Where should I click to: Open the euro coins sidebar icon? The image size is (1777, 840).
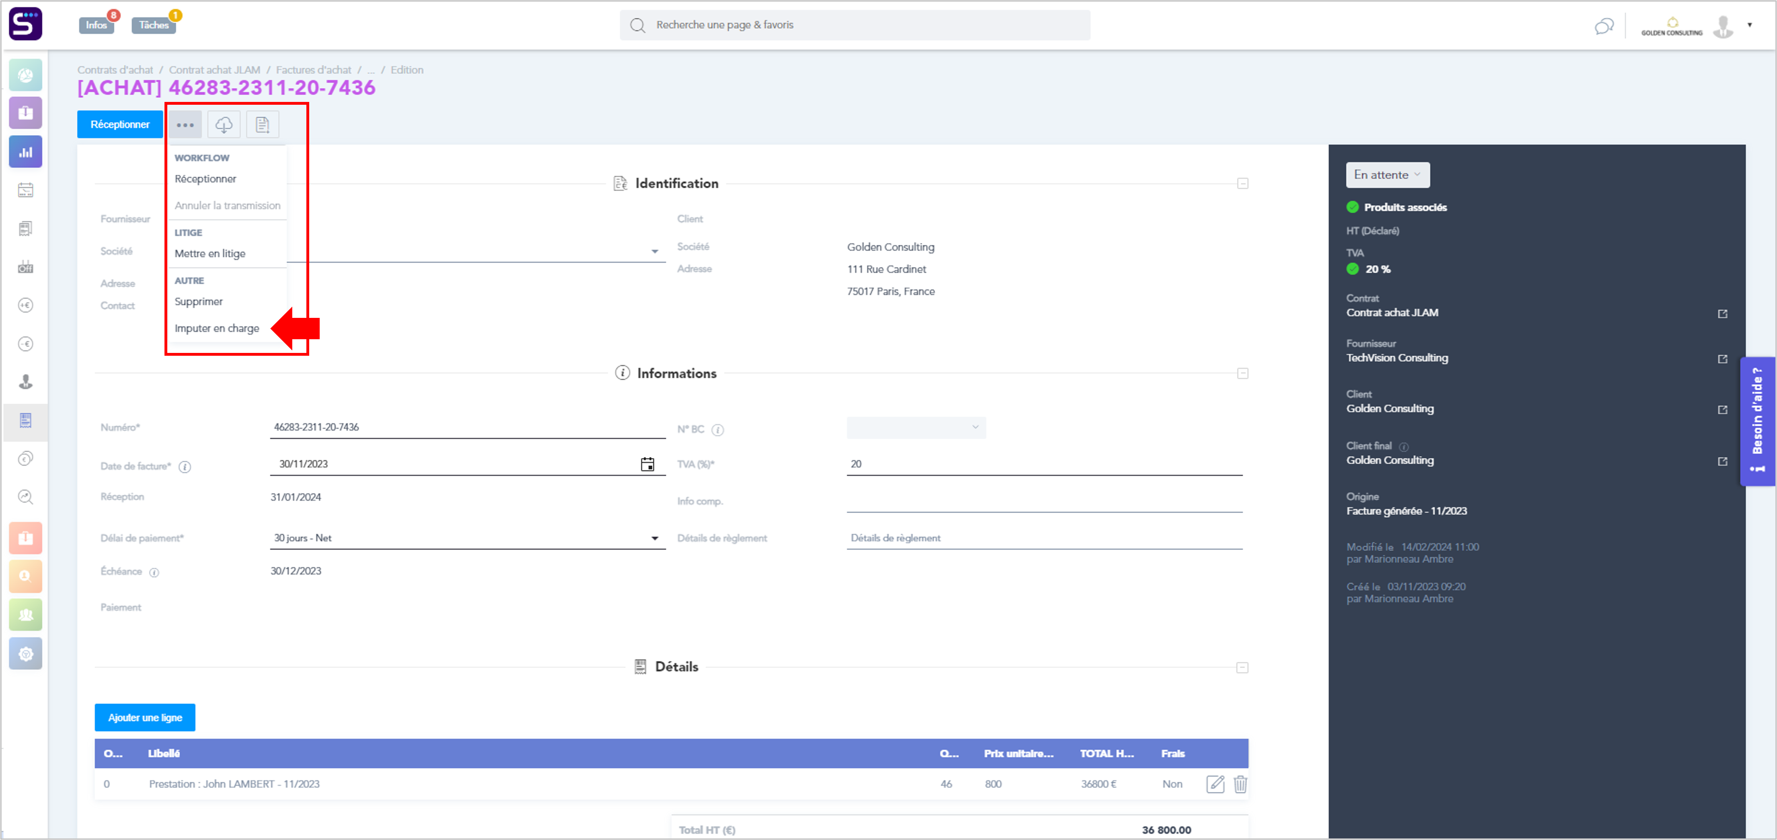25,458
